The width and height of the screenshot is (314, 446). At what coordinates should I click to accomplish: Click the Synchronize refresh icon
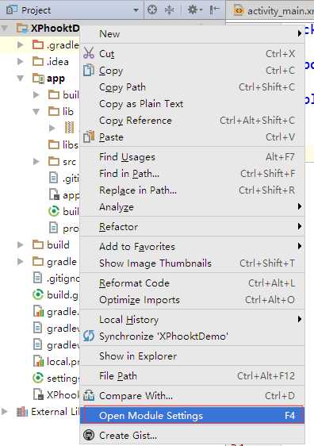click(89, 336)
